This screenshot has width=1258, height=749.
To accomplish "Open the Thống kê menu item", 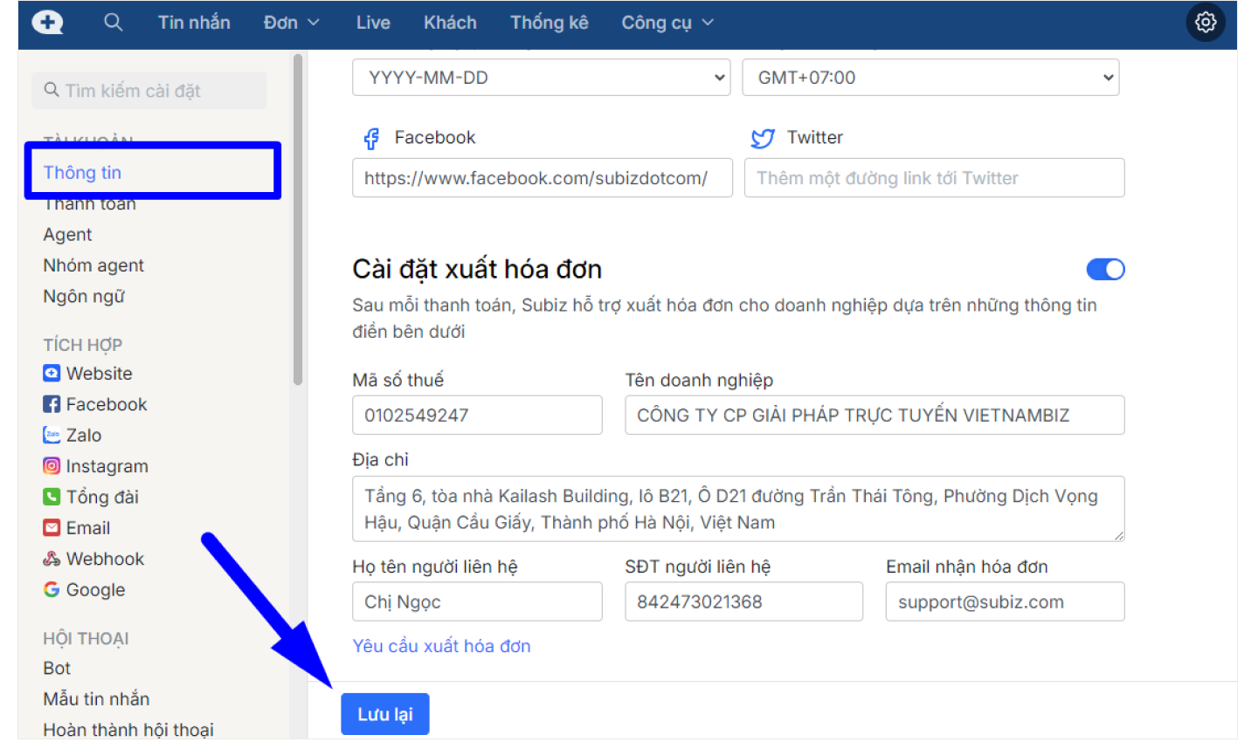I will point(549,23).
